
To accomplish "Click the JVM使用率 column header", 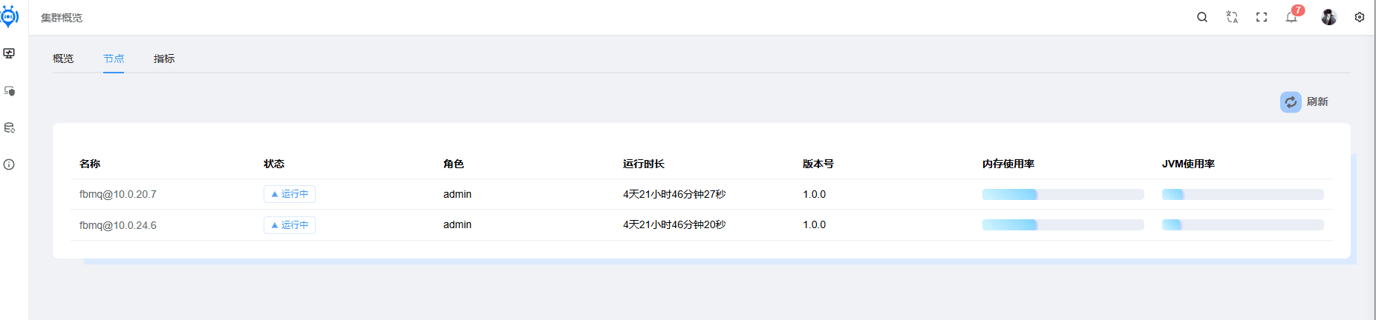I will pyautogui.click(x=1188, y=164).
